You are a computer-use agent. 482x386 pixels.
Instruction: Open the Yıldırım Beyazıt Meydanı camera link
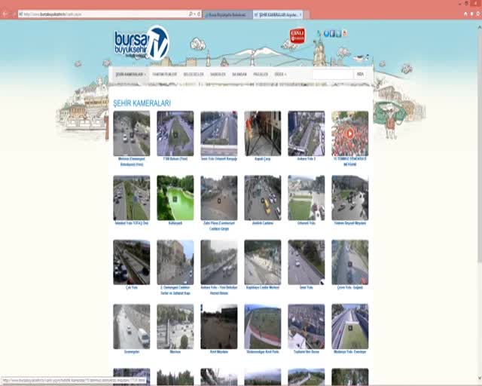(x=349, y=223)
